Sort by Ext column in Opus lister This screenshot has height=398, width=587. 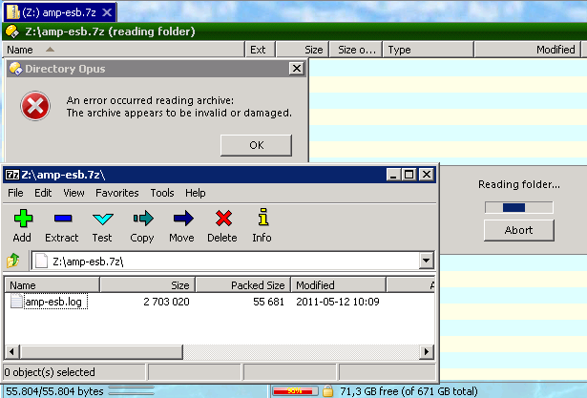point(260,50)
